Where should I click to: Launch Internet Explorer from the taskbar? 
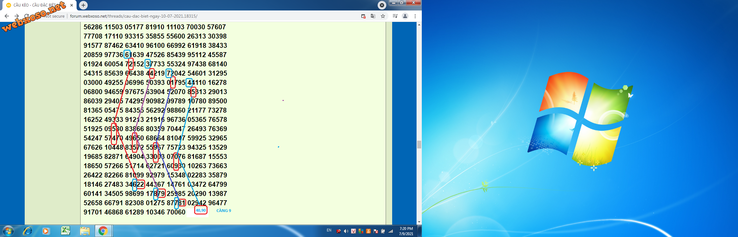28,231
